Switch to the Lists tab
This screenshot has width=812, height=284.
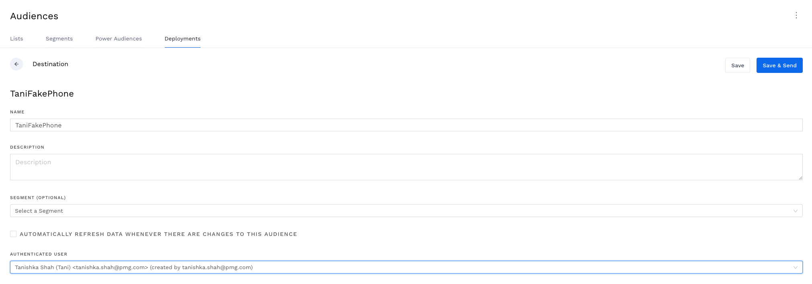(16, 38)
